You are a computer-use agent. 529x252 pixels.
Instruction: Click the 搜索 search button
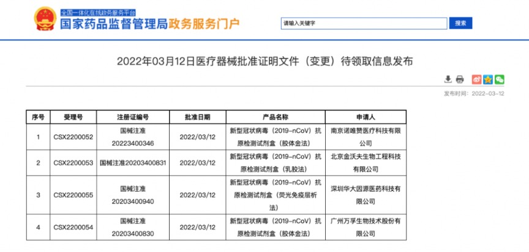tap(460, 23)
